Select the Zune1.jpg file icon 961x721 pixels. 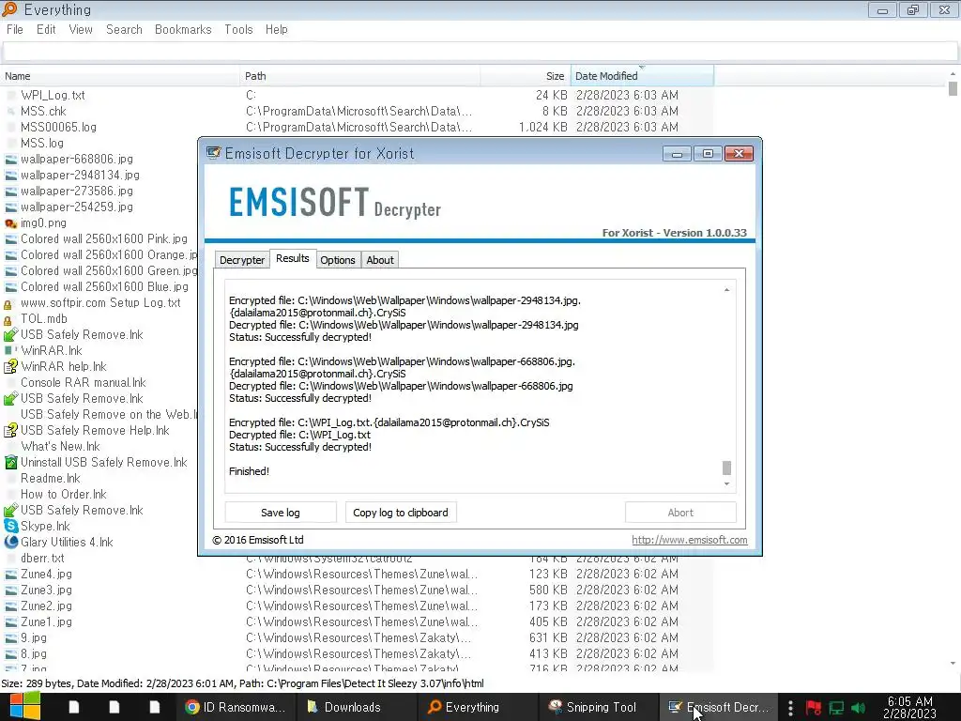point(10,622)
